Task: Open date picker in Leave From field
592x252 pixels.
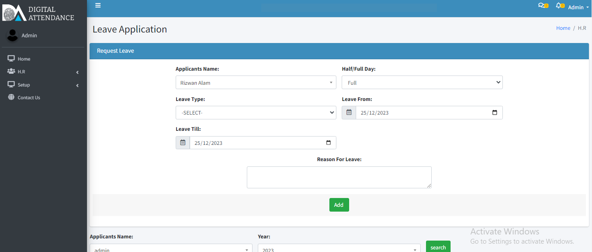Action: click(x=495, y=112)
